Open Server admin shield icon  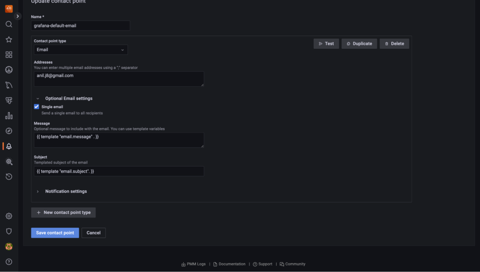click(x=9, y=231)
